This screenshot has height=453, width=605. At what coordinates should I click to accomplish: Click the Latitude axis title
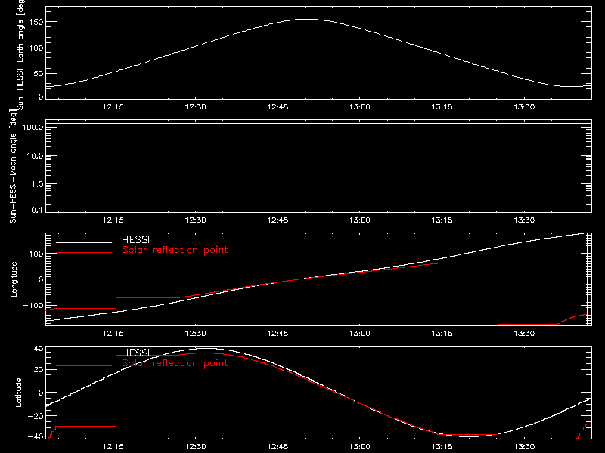pos(18,393)
